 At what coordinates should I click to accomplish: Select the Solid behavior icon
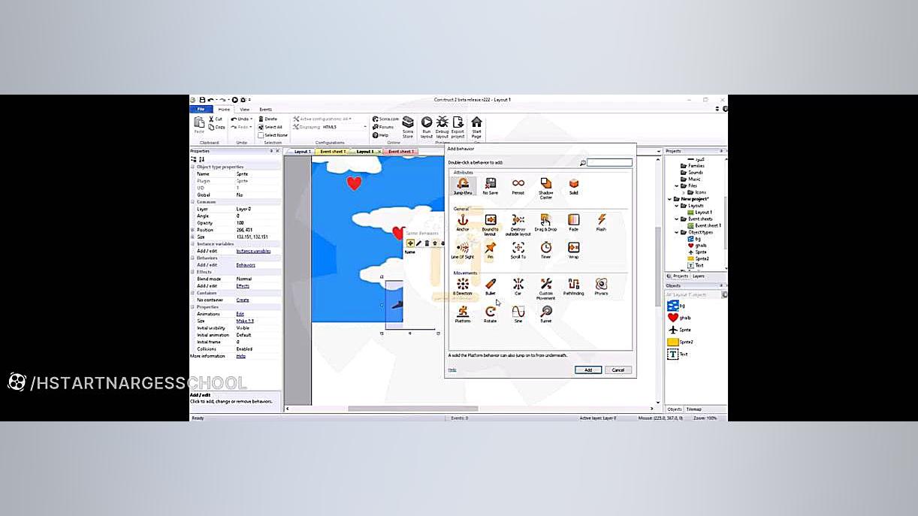coord(573,186)
